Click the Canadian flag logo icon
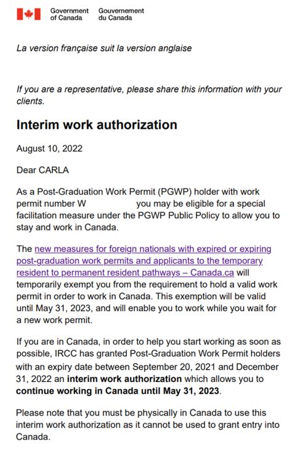This screenshot has width=292, height=451. [28, 14]
